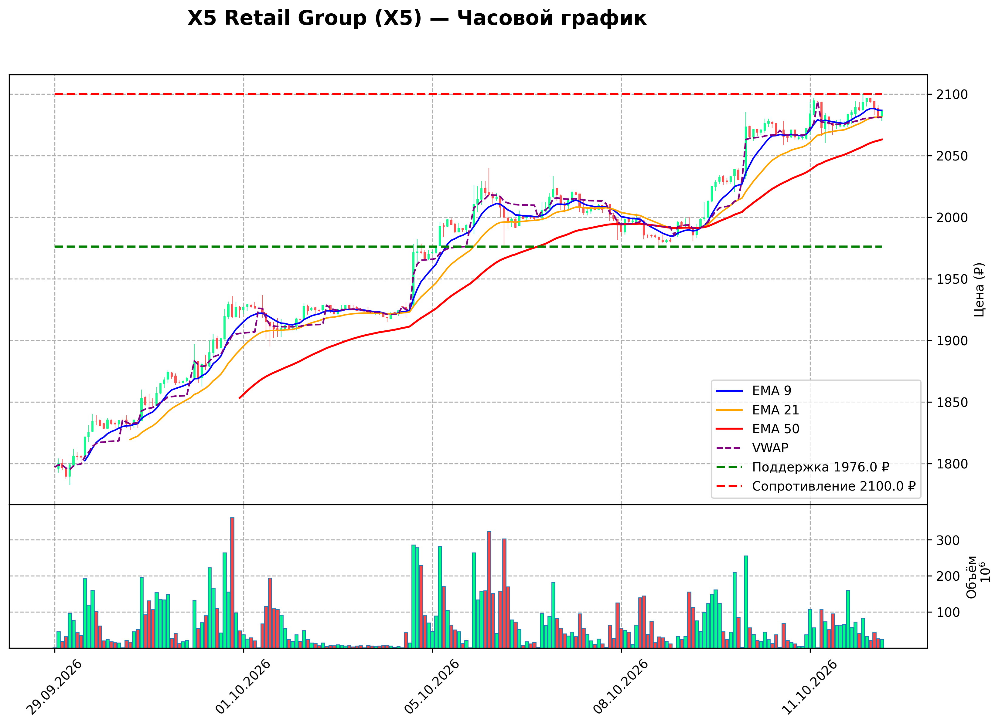Click the 1950 price axis tick
This screenshot has width=1002, height=726.
pyautogui.click(x=952, y=279)
